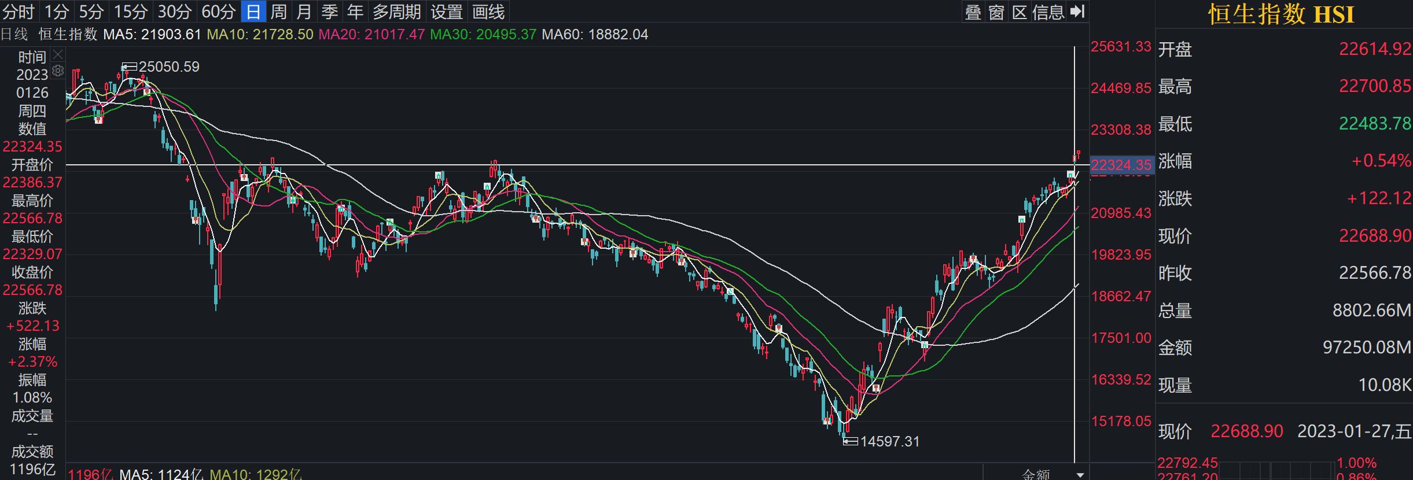The width and height of the screenshot is (1413, 480).
Task: Open data panel settings gear
Action: (x=58, y=71)
